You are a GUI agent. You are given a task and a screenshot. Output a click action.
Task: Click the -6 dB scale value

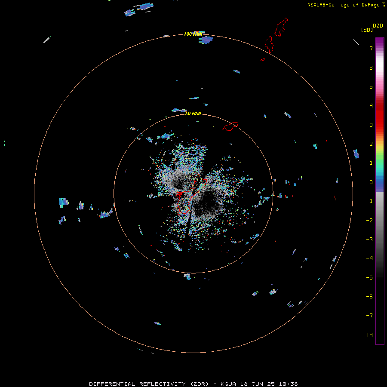[x=369, y=297]
